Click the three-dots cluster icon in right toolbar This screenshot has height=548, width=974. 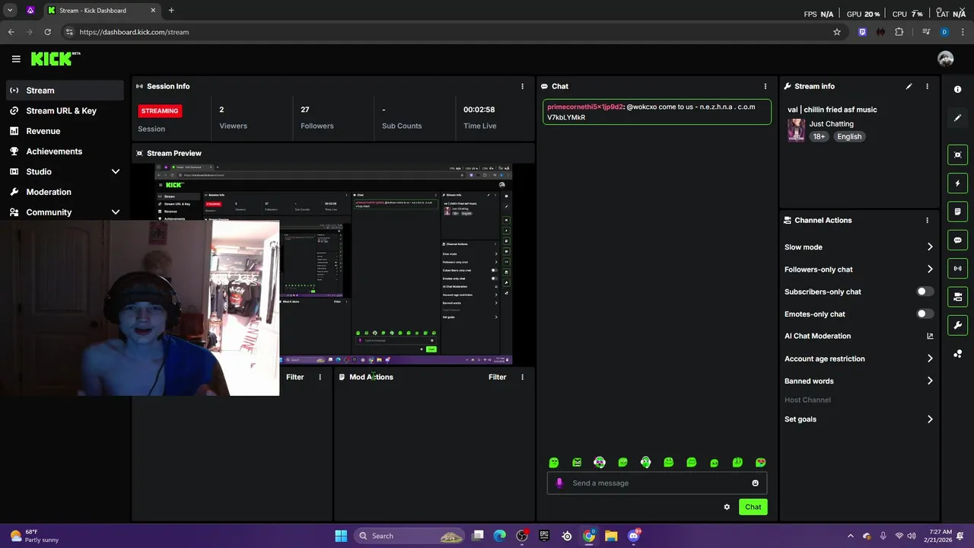point(957,354)
